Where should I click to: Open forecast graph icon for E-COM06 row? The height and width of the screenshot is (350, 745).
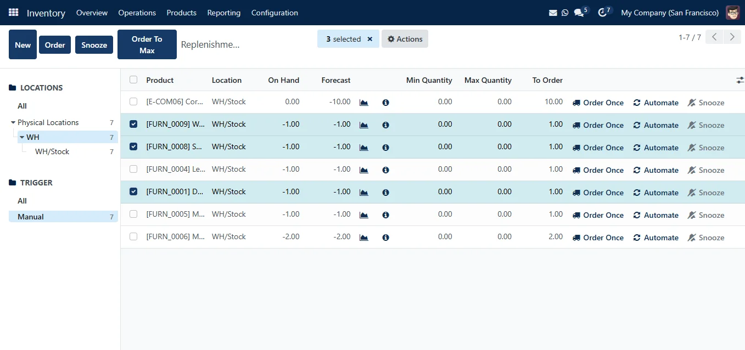(363, 103)
